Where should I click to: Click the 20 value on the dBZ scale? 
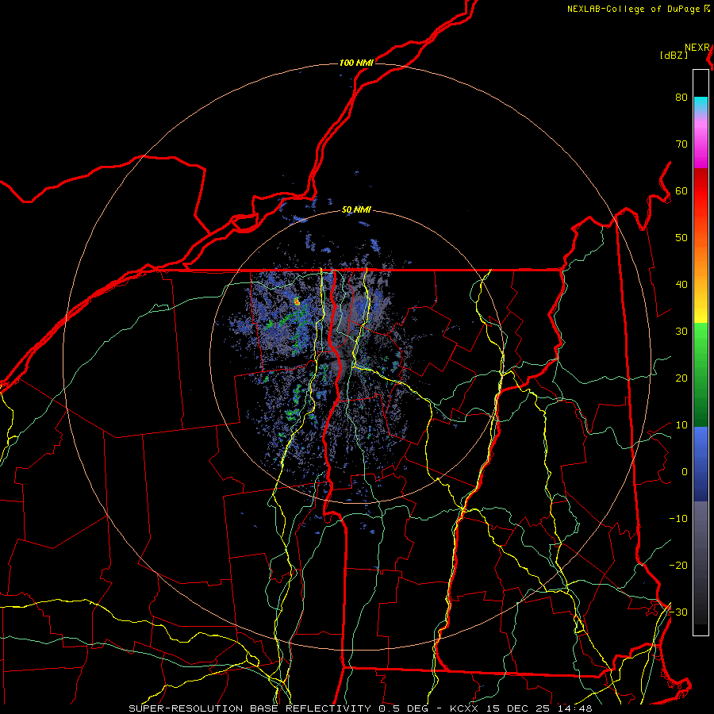[x=681, y=378]
